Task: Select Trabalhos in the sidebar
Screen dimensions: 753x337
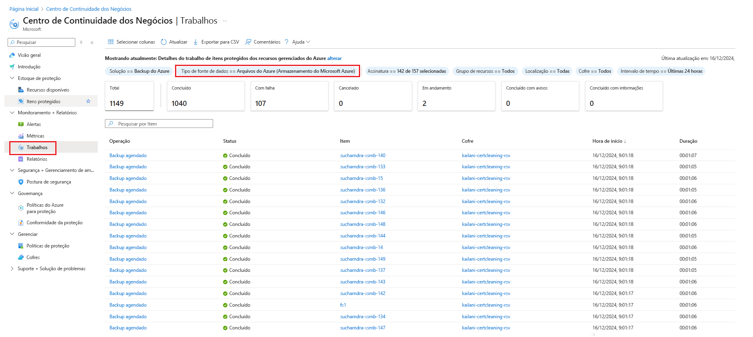Action: tap(37, 148)
